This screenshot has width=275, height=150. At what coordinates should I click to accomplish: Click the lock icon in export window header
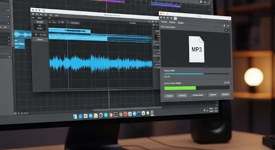(224, 26)
